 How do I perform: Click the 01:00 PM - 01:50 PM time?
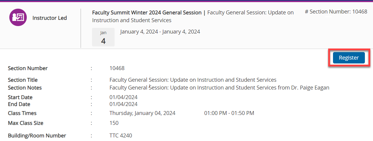point(229,113)
